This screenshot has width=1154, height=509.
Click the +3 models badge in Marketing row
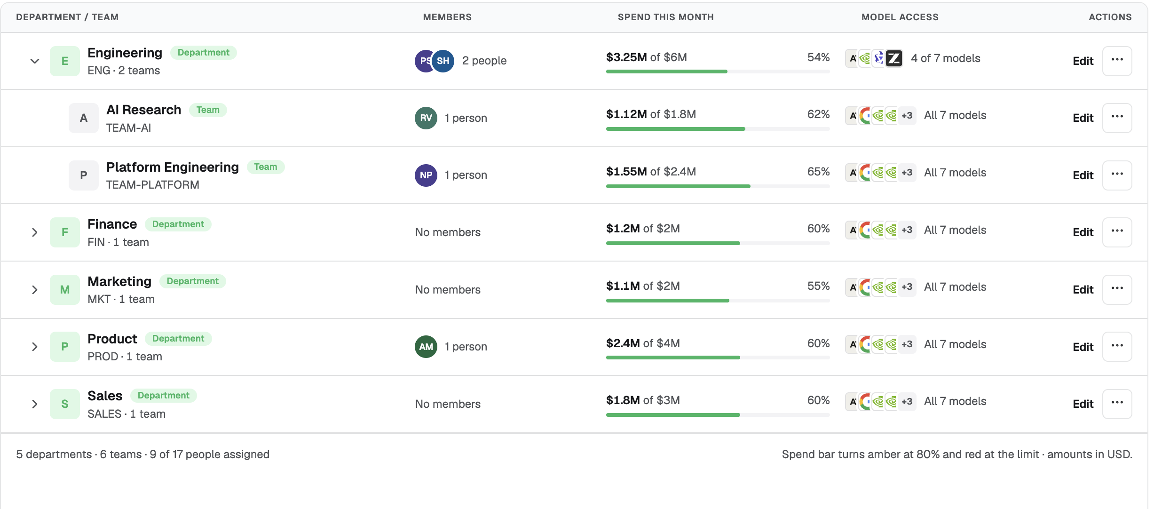pos(907,287)
